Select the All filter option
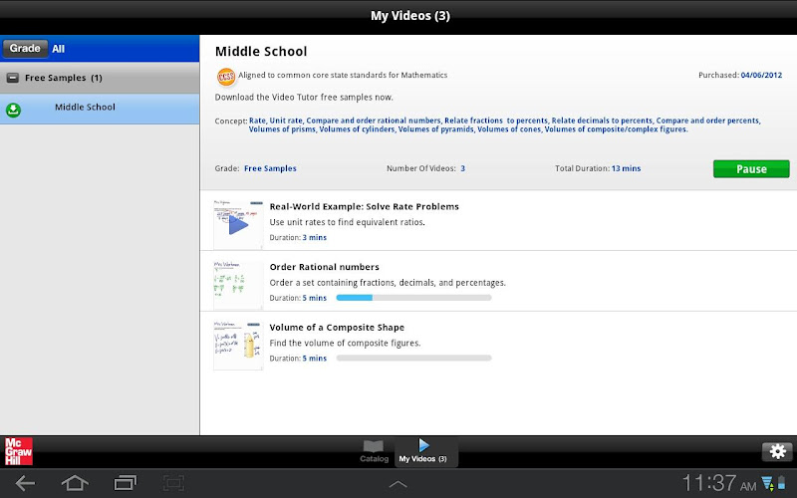The height and width of the screenshot is (498, 797). [59, 48]
